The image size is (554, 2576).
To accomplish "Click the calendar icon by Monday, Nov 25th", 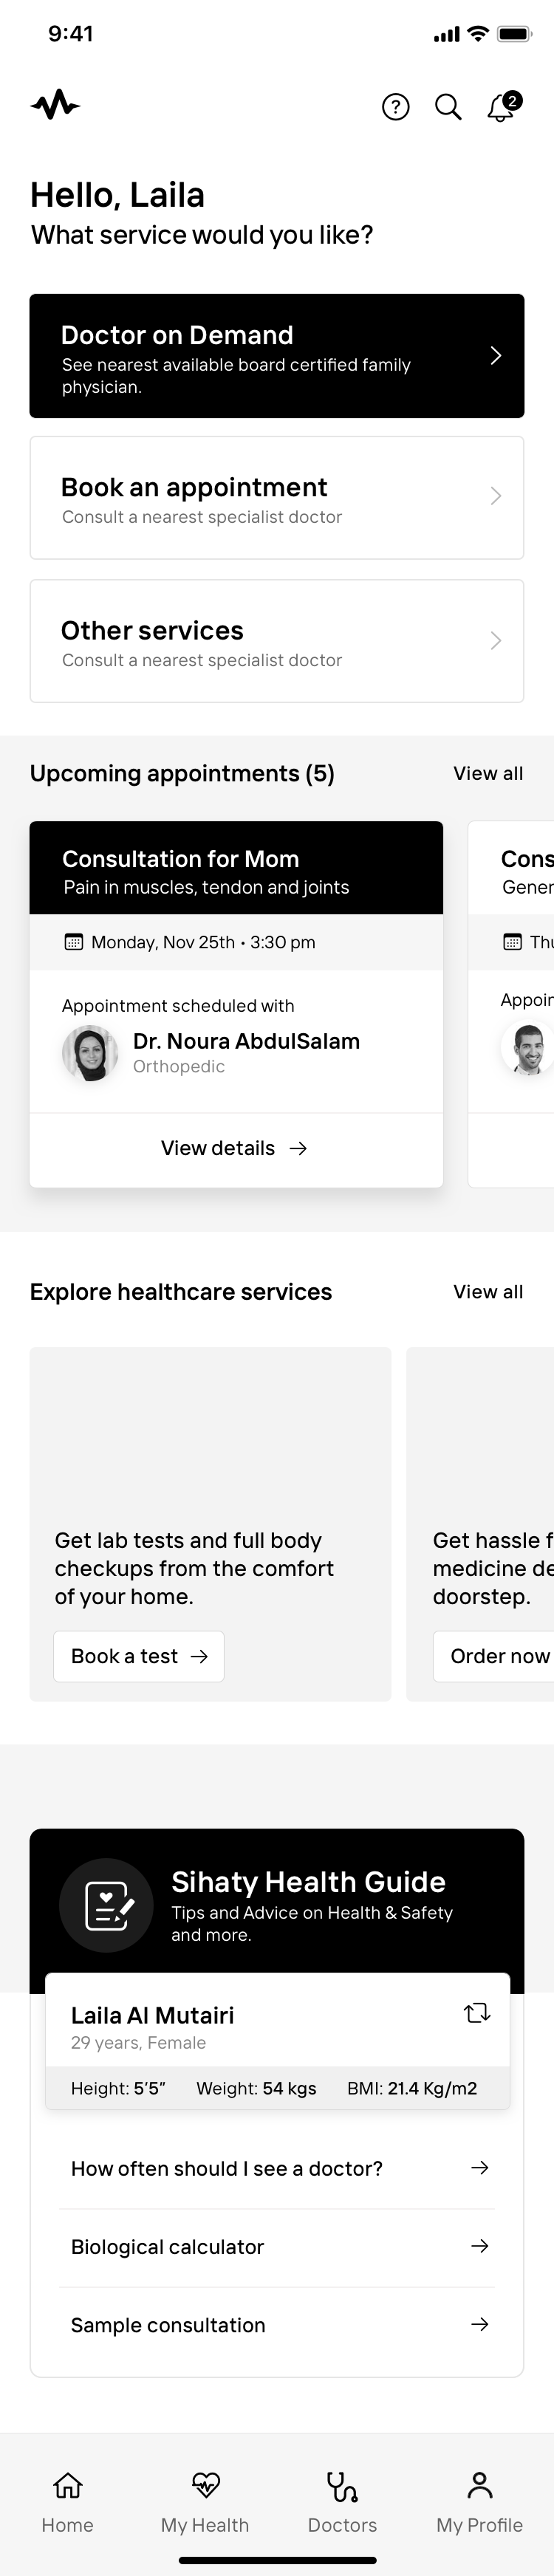I will [x=73, y=942].
